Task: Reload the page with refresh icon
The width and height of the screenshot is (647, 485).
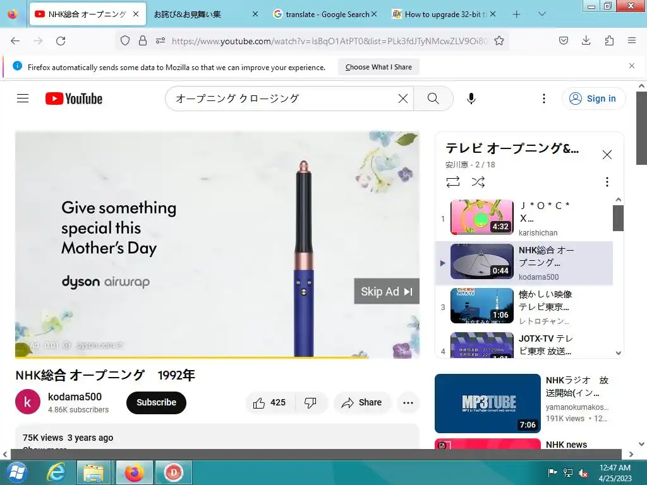Action: tap(61, 41)
